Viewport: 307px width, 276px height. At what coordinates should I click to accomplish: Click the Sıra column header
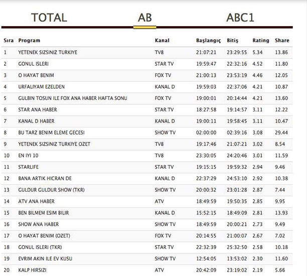[x=9, y=41]
